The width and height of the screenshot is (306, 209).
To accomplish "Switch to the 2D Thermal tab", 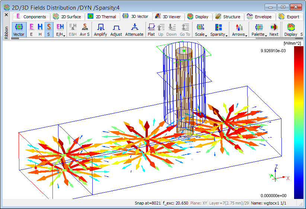I will click(102, 17).
